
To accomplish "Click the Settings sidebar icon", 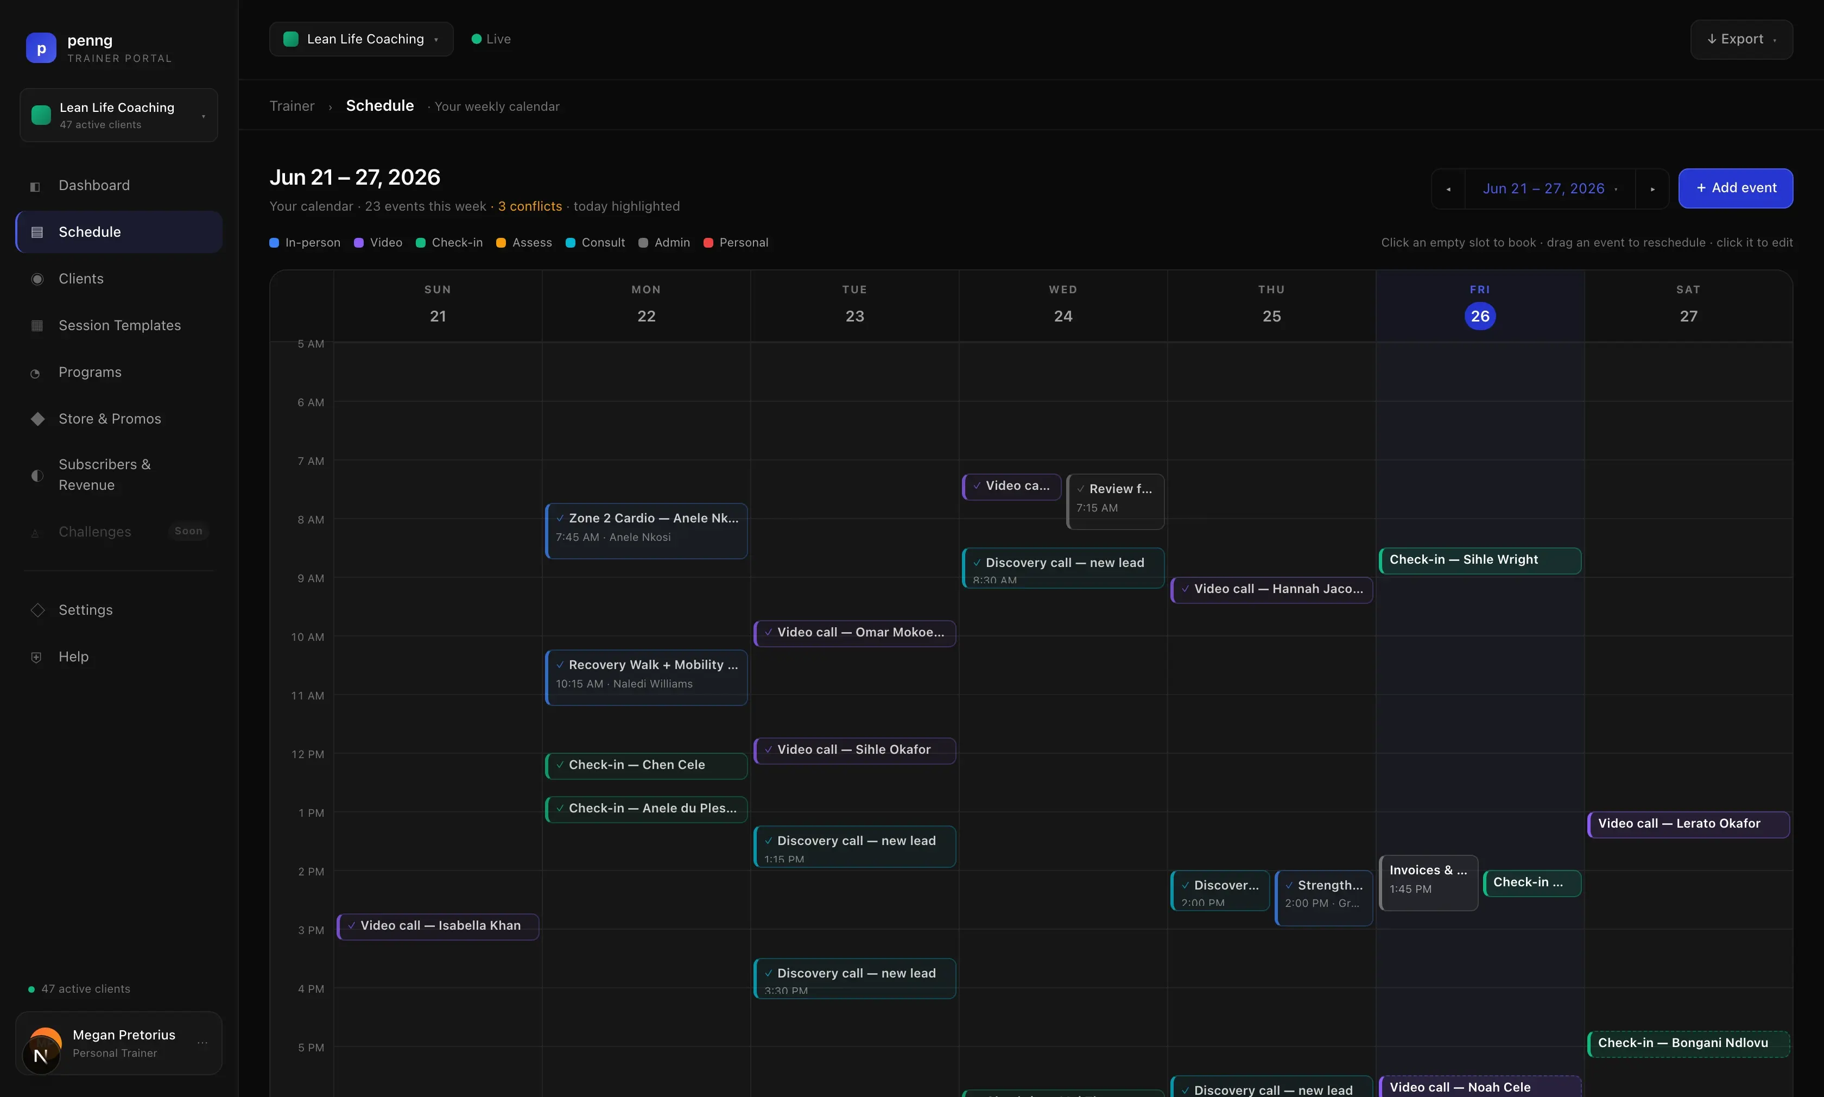I will tap(37, 610).
